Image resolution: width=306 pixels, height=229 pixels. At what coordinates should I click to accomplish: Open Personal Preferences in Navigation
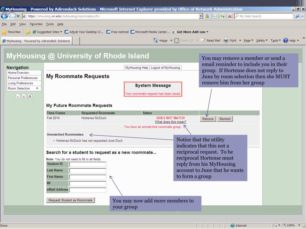click(24, 78)
